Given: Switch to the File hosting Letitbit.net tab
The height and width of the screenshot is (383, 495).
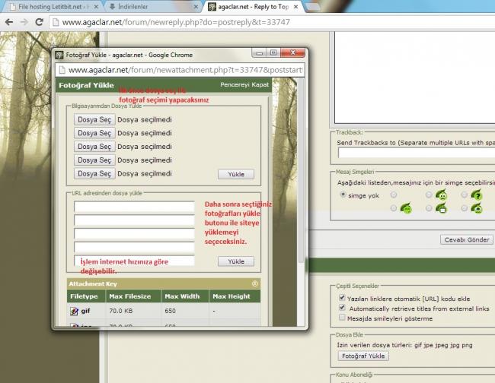Looking at the screenshot, I should pyautogui.click(x=53, y=7).
